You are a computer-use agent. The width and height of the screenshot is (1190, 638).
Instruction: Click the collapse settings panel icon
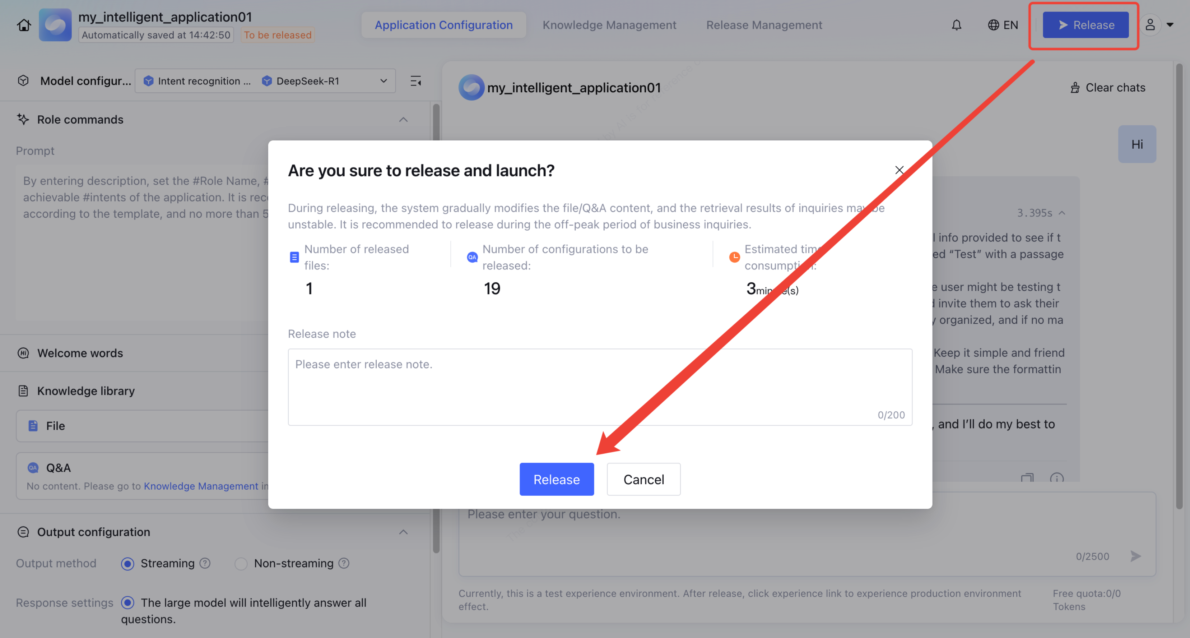[x=415, y=82]
